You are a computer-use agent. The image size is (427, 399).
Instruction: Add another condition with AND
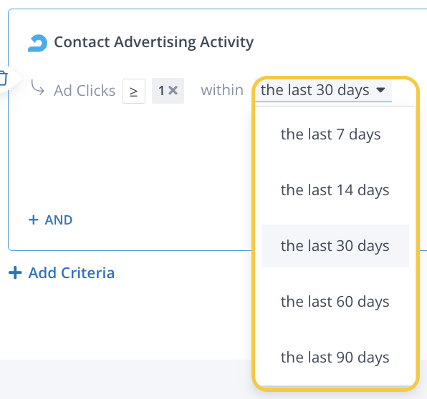pyautogui.click(x=50, y=220)
